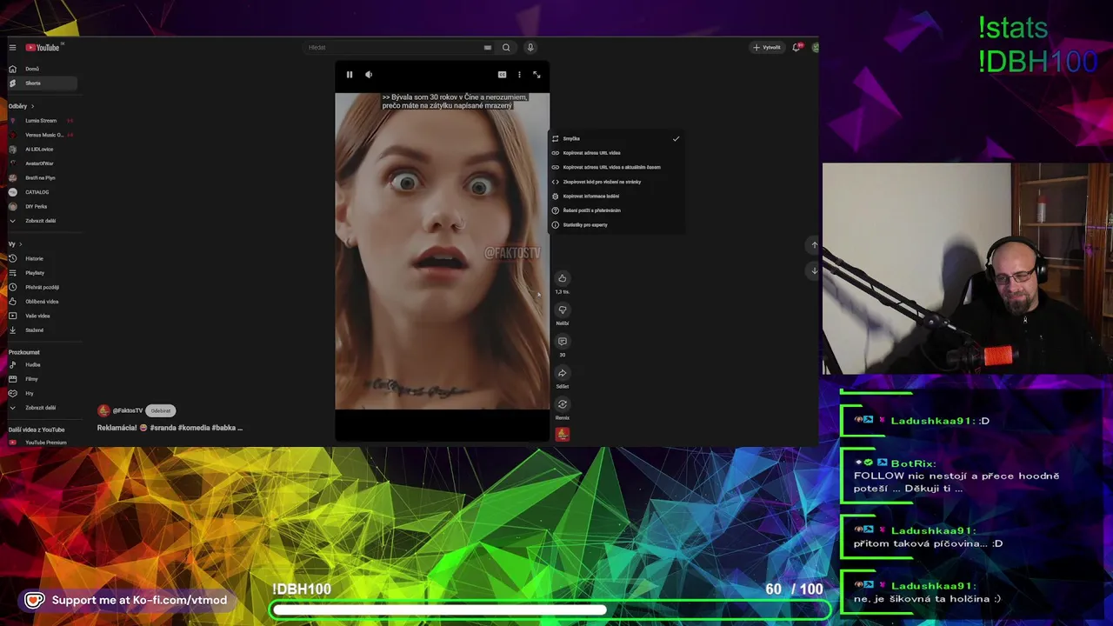Open the account avatar menu
The image size is (1113, 626).
[815, 48]
